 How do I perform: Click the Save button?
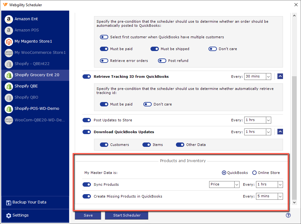click(88, 215)
